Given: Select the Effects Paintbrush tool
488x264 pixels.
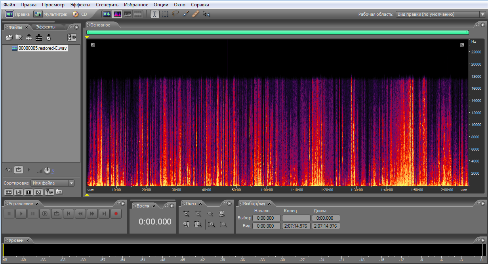Looking at the screenshot, I should (x=185, y=14).
